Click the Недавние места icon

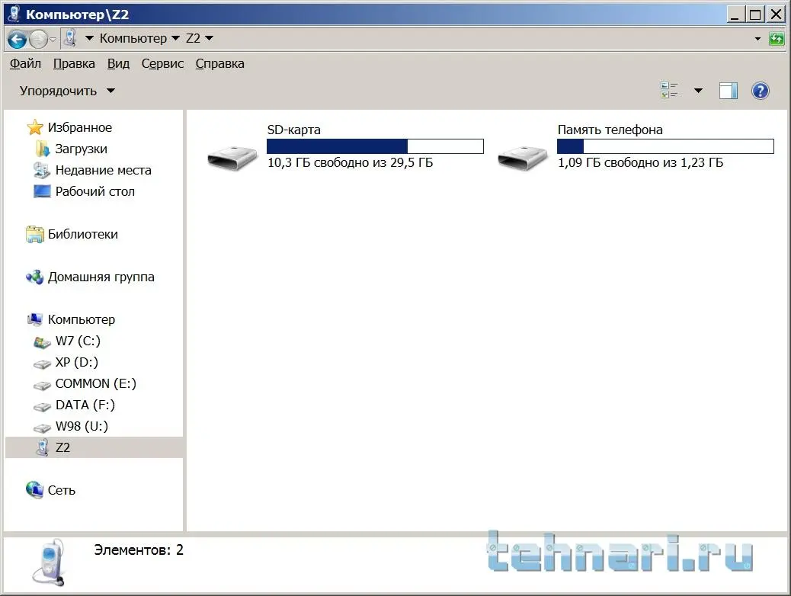(x=41, y=170)
